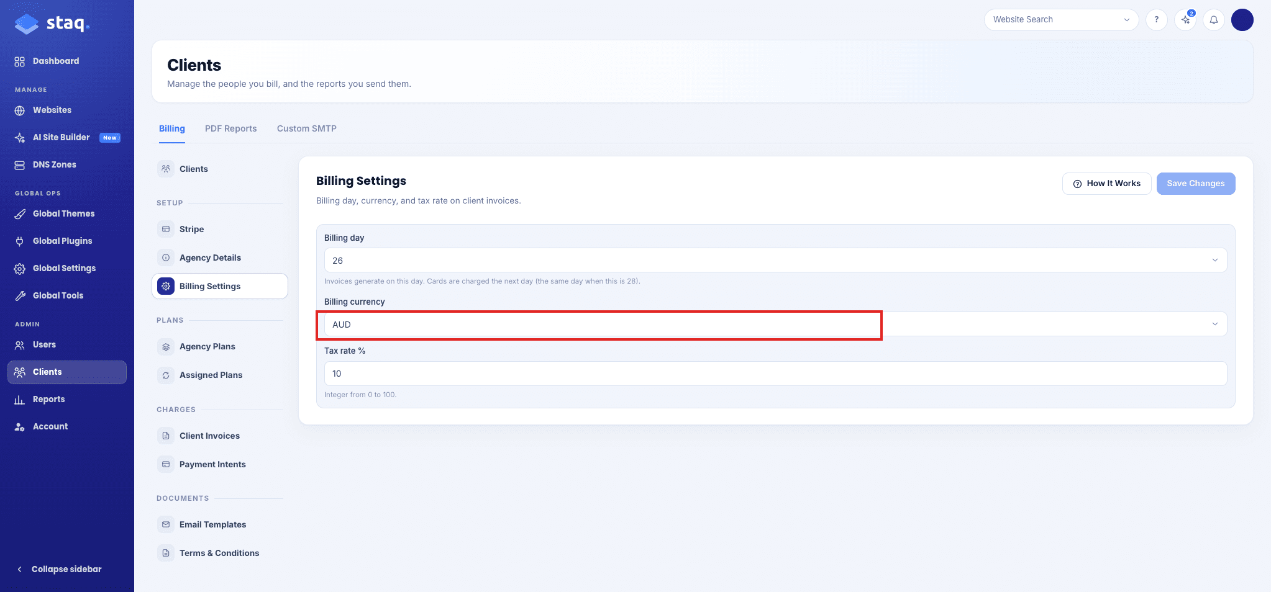1271x592 pixels.
Task: Switch to the PDF Reports tab
Action: [230, 128]
